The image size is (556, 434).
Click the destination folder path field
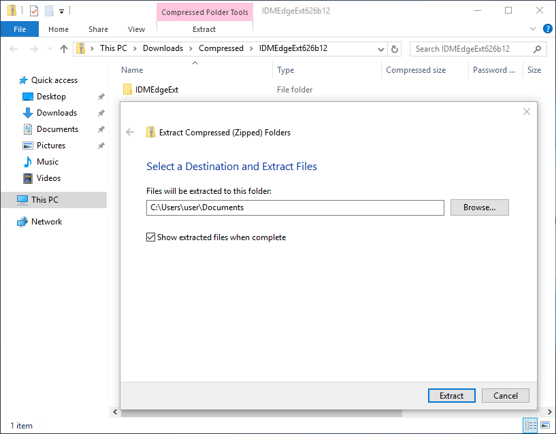(295, 207)
